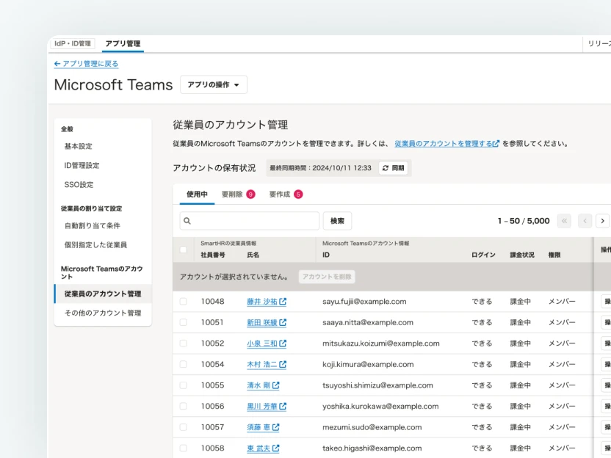Toggle the select-all checkbox in table header
Screen dimensions: 611x458
pos(184,250)
